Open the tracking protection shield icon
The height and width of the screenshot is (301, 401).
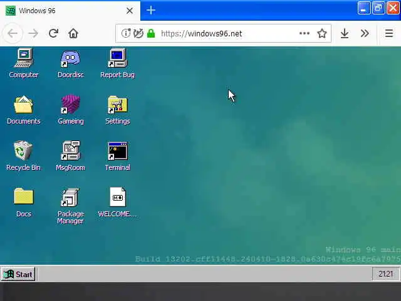pos(138,33)
